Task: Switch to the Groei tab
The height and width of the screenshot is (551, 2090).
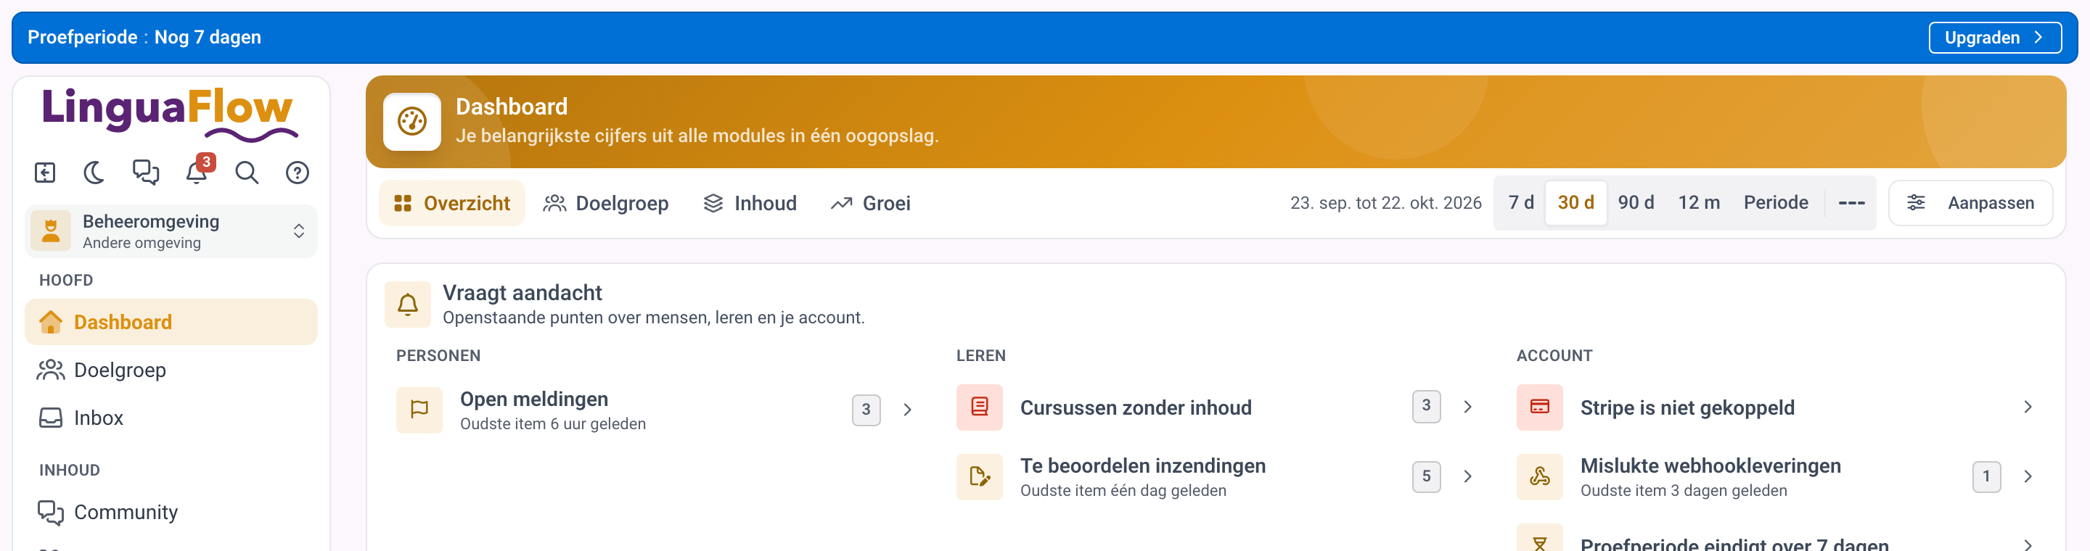Action: pyautogui.click(x=871, y=204)
